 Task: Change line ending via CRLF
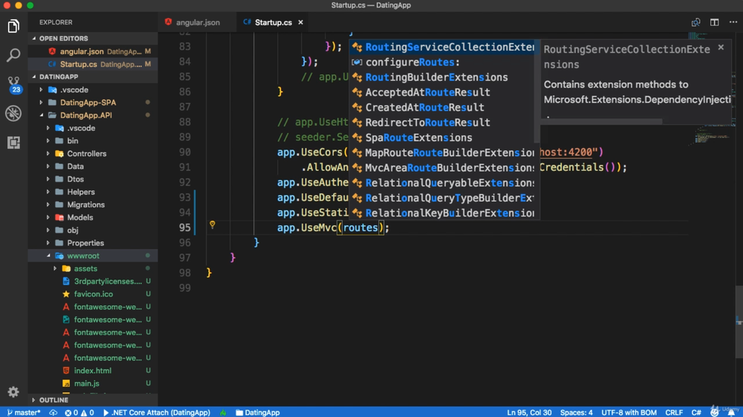pyautogui.click(x=674, y=413)
